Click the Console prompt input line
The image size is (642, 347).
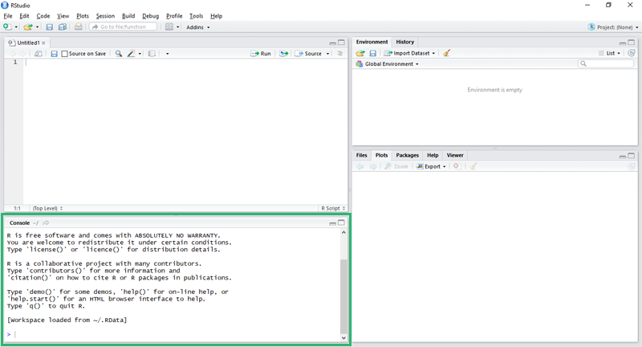pyautogui.click(x=173, y=334)
